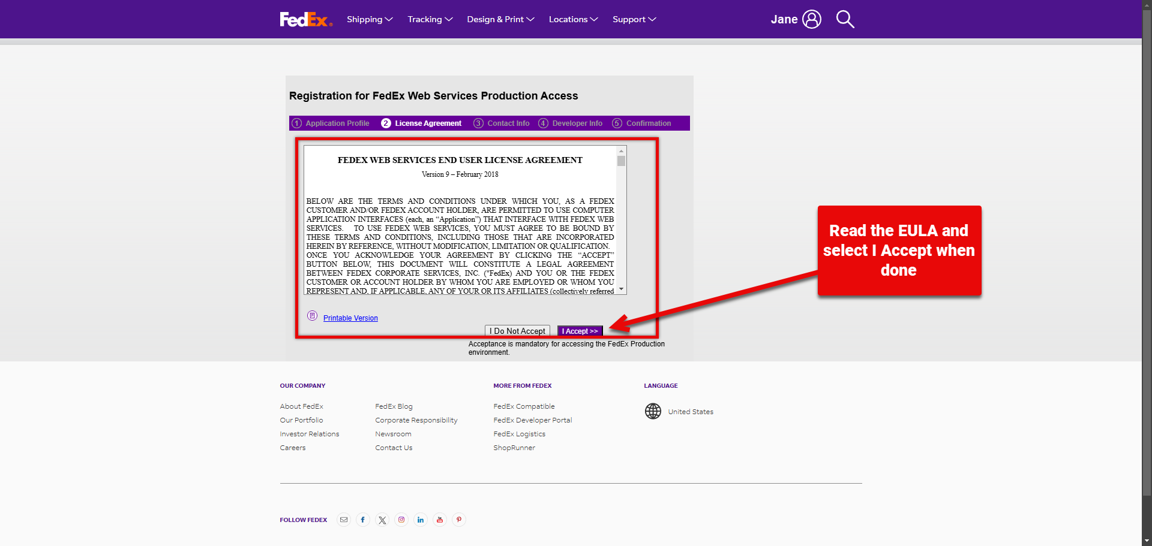This screenshot has width=1152, height=546.
Task: Expand the Shipping menu
Action: 370,19
